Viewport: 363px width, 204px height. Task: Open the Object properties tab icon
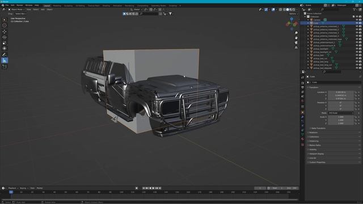[302, 112]
